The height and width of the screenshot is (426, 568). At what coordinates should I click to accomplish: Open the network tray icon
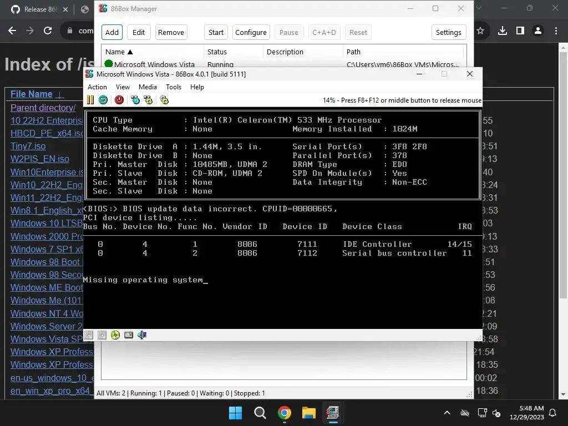(x=482, y=413)
